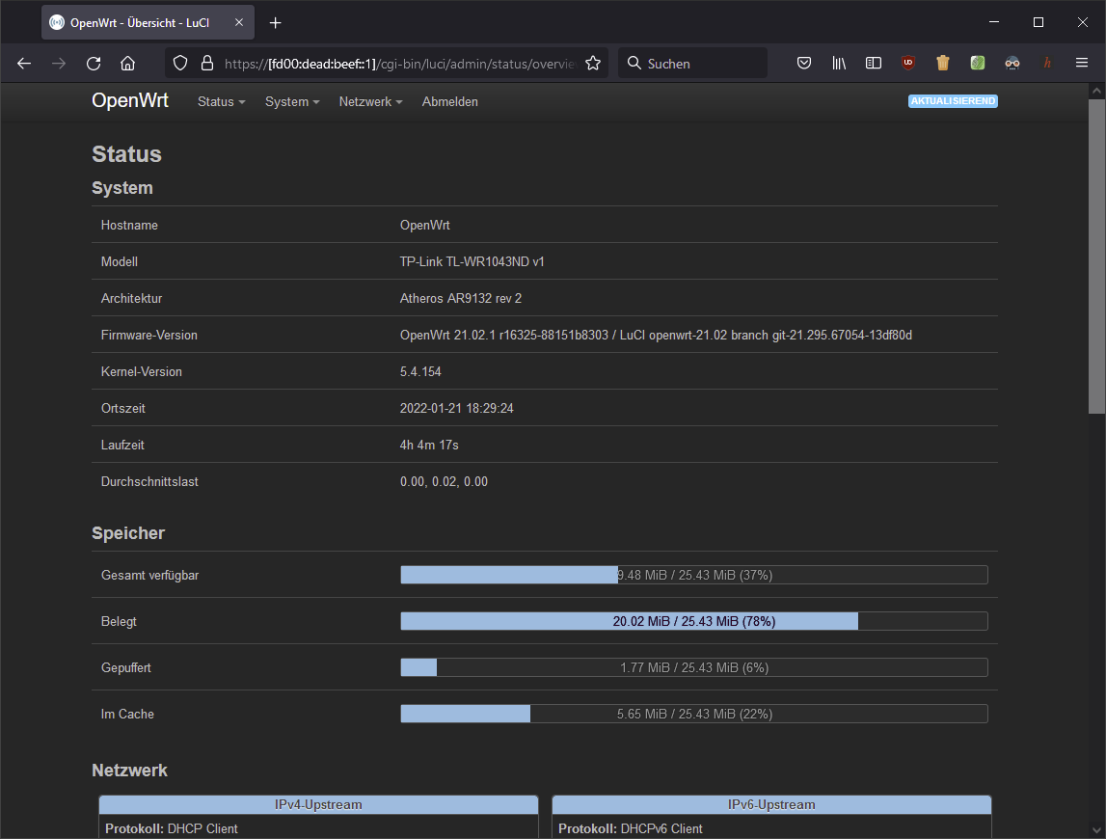Click the Hostname value OpenWrt
Viewport: 1106px width, 839px height.
point(424,225)
